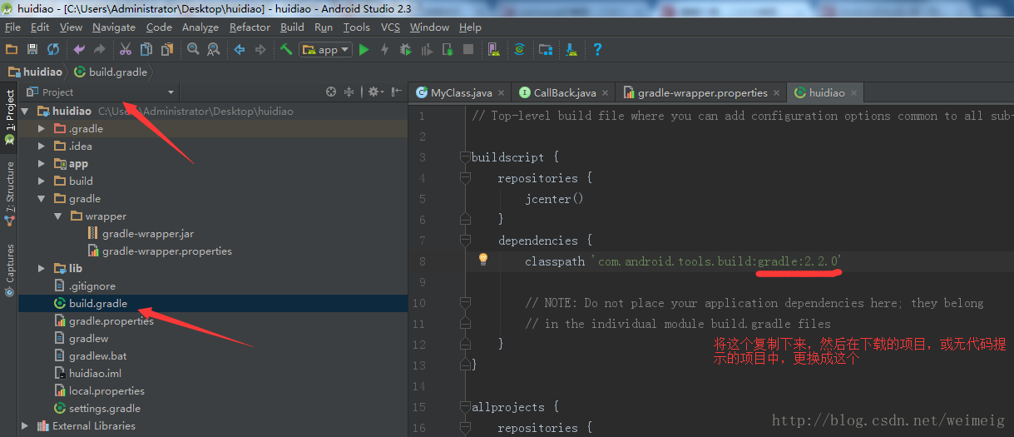
Task: Click the Redo arrow icon
Action: point(100,50)
